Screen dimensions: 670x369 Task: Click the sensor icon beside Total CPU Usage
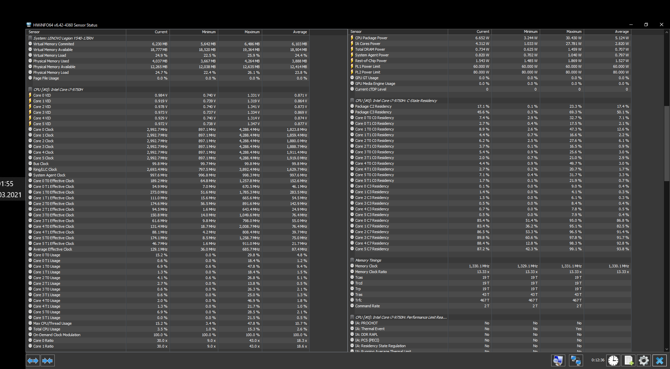point(30,329)
